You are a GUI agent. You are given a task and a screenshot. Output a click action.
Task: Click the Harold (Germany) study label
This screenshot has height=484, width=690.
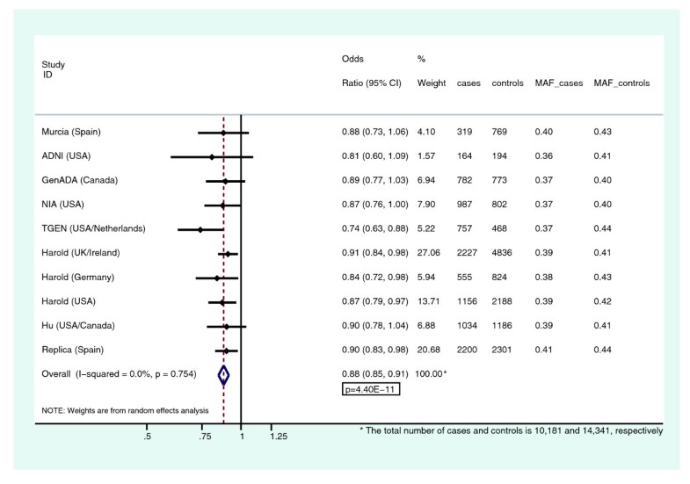78,278
